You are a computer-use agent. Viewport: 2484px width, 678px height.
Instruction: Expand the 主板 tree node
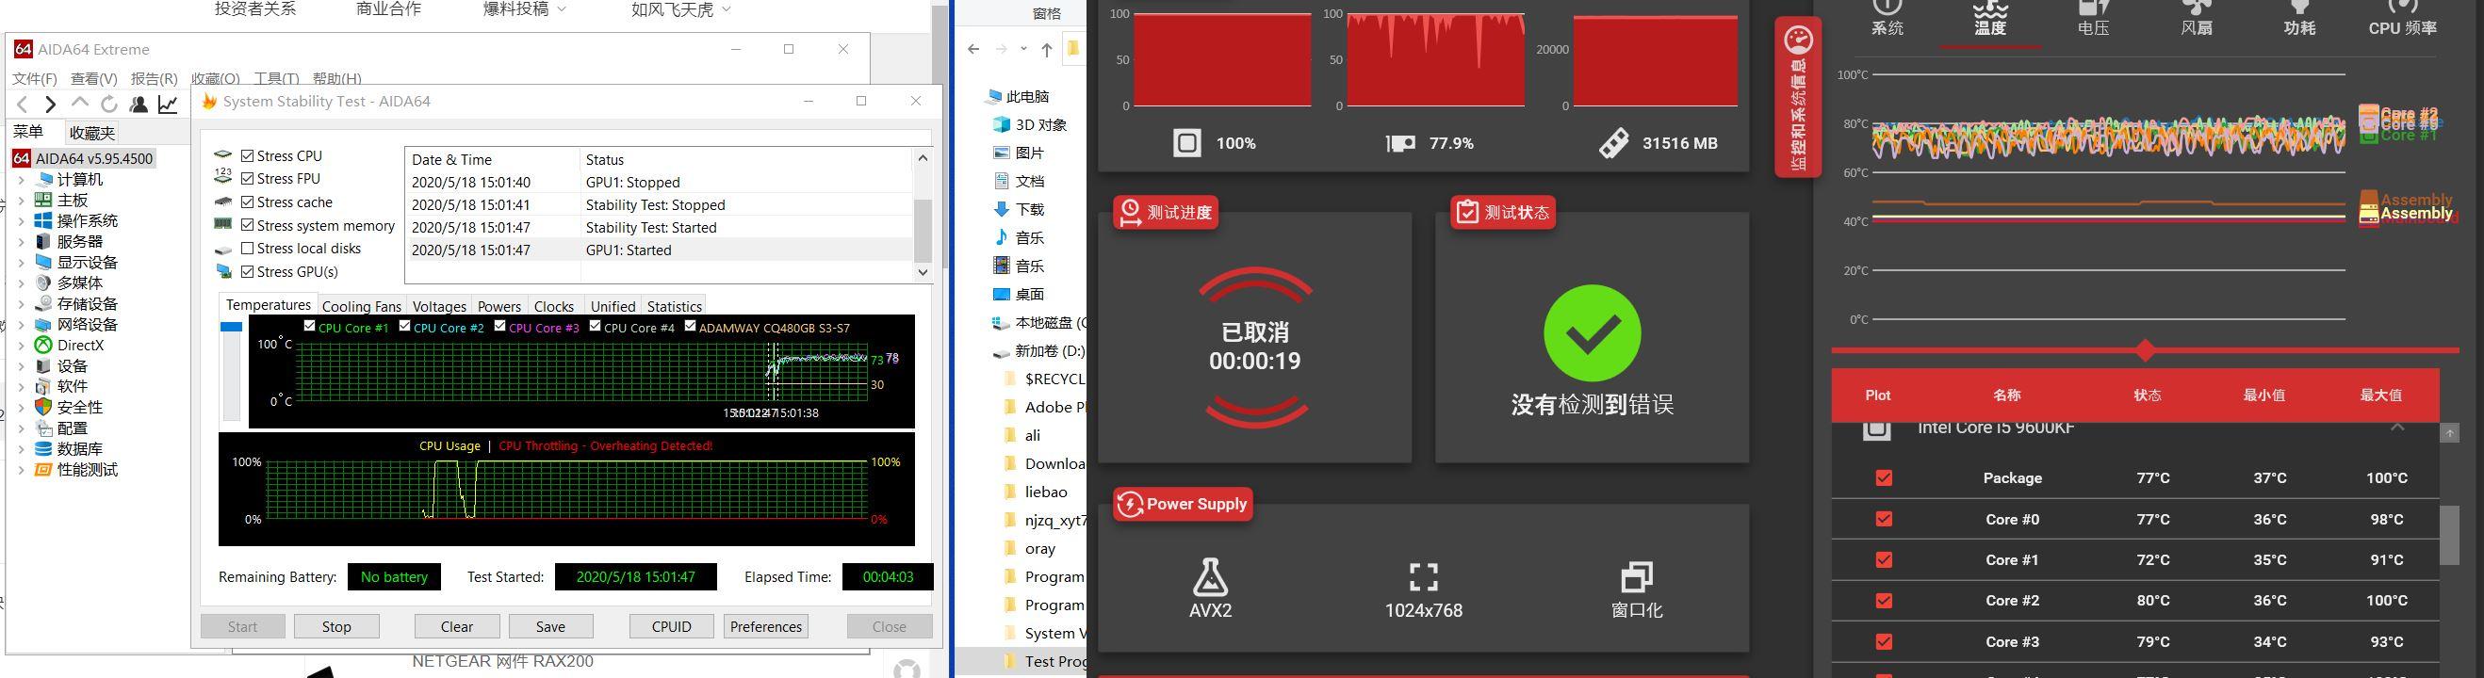click(x=22, y=201)
